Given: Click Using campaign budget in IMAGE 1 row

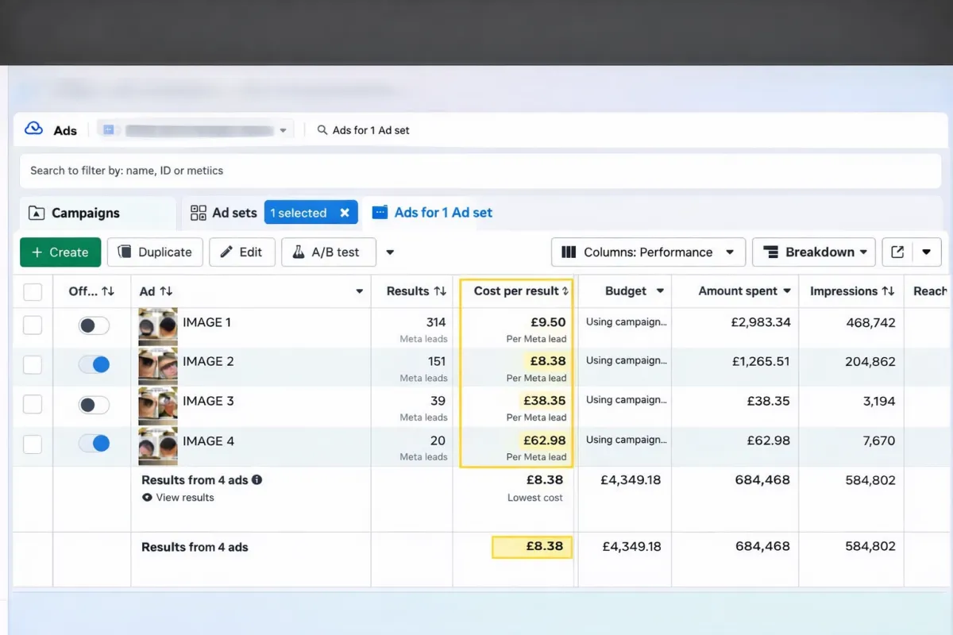Looking at the screenshot, I should point(626,321).
